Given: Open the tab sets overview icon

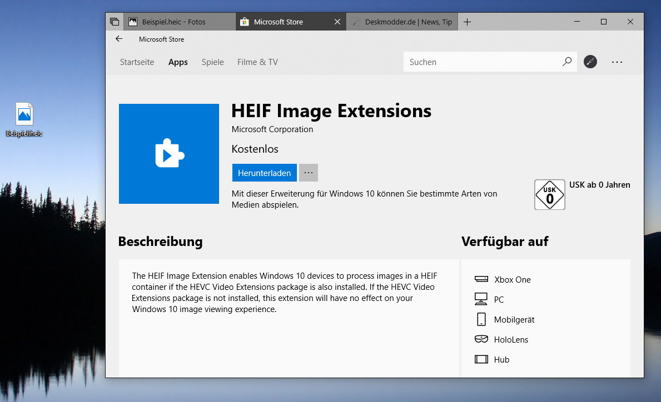Looking at the screenshot, I should [x=114, y=22].
